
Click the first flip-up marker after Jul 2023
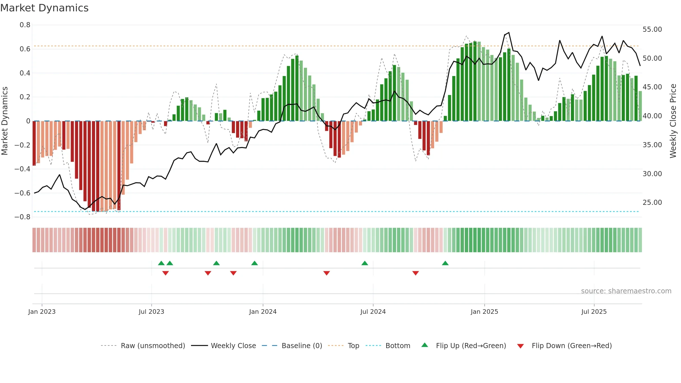point(161,263)
